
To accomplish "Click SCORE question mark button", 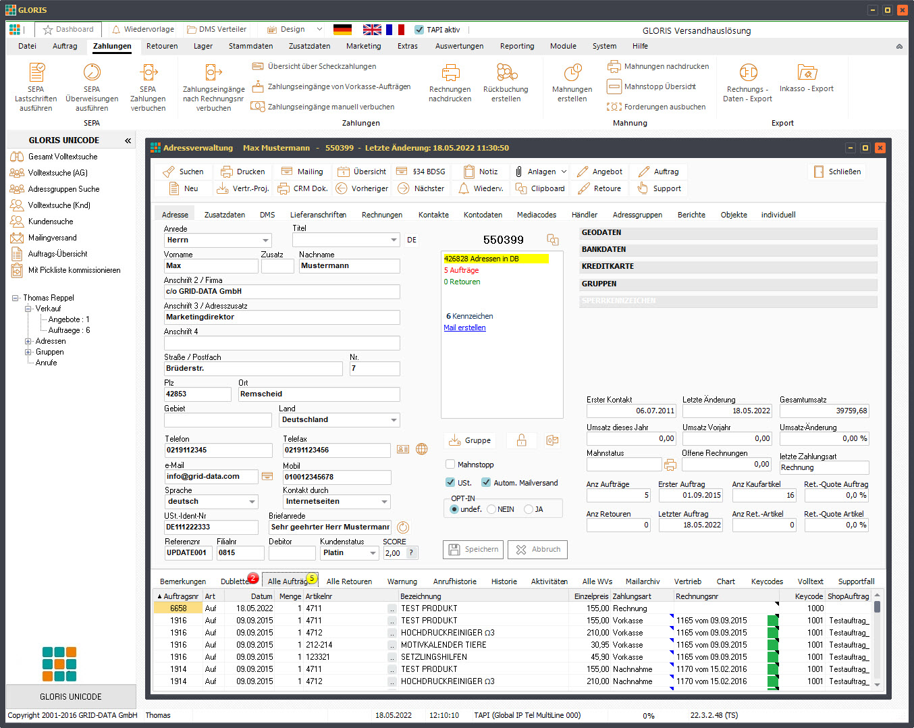I will (x=410, y=552).
